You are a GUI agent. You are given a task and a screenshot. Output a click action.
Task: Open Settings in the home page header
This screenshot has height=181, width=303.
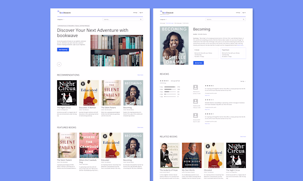click(x=135, y=13)
